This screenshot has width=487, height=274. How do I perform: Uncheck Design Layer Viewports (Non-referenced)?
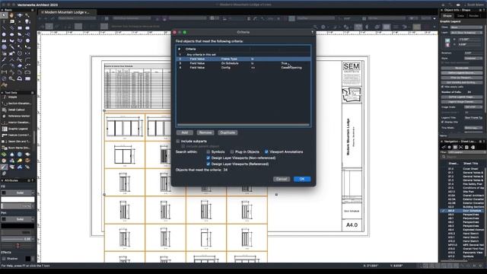point(208,158)
